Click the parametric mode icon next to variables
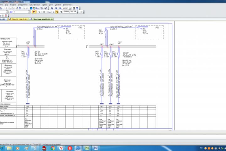 41,8
